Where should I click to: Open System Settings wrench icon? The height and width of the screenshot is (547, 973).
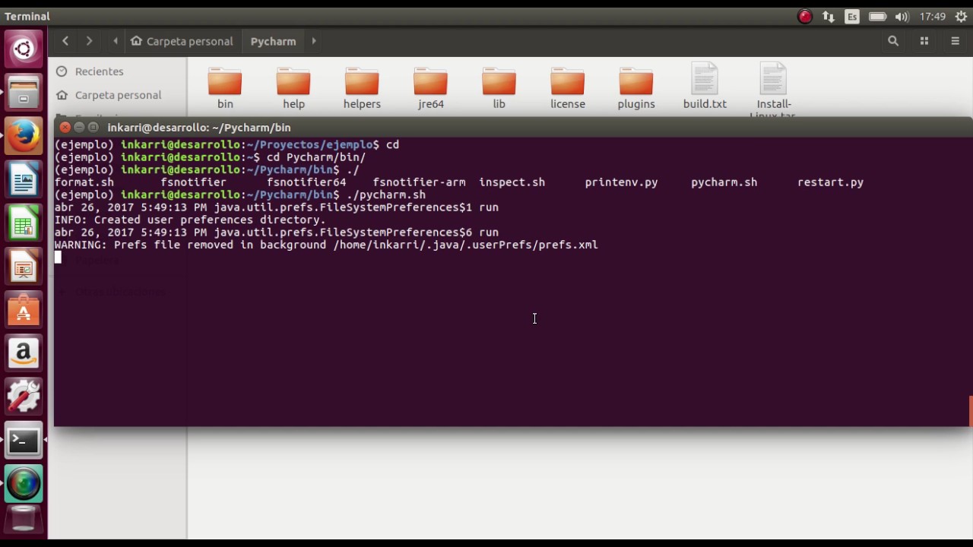(24, 397)
